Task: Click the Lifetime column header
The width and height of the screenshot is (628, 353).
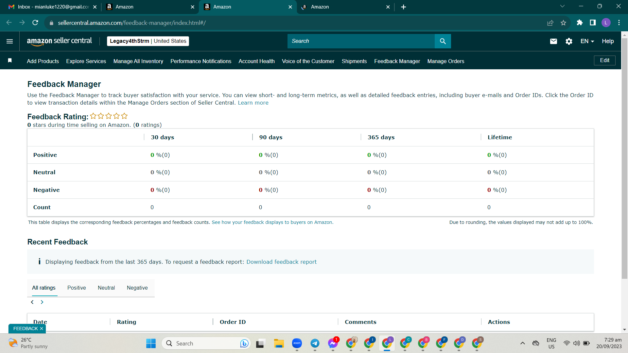Action: click(500, 137)
